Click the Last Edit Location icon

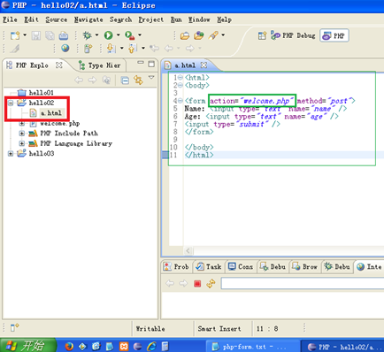point(154,48)
